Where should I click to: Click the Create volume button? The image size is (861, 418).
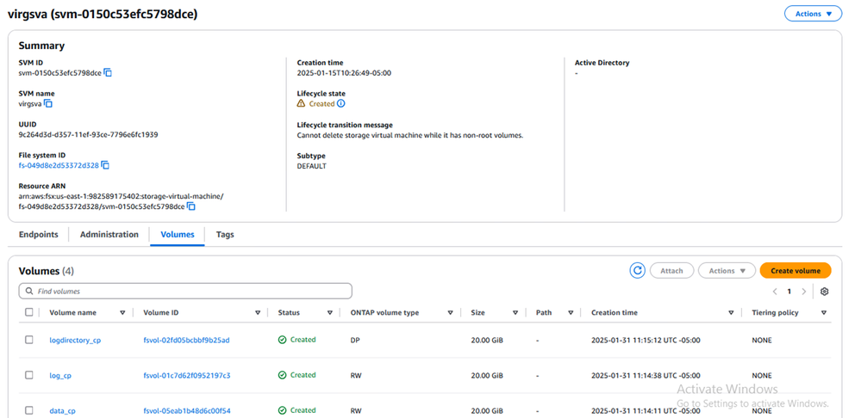tap(795, 271)
